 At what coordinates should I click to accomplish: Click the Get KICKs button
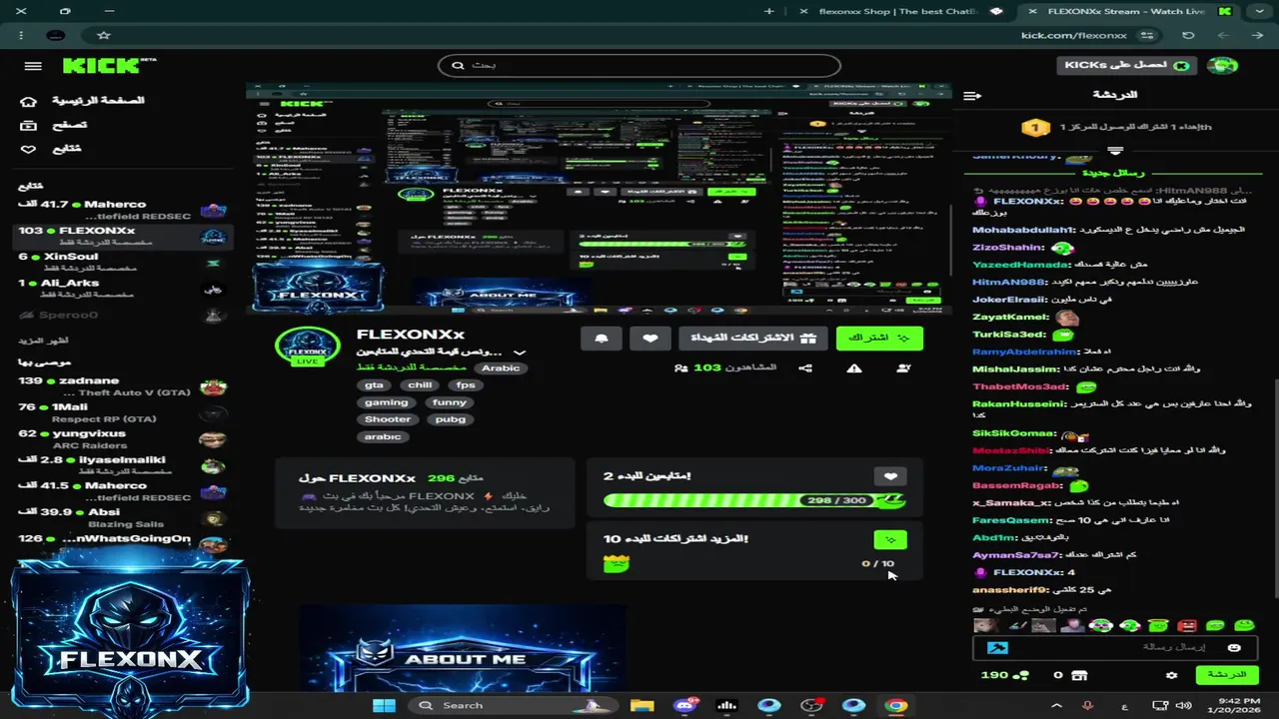[x=1127, y=65]
